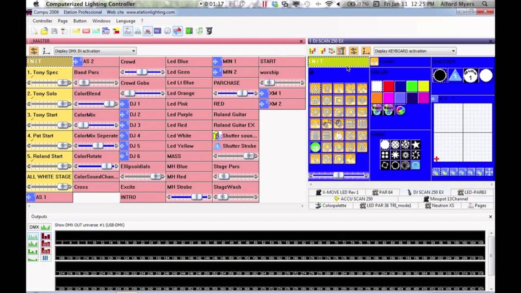
Task: Toggle the Shutter Strobe button
Action: pyautogui.click(x=235, y=146)
